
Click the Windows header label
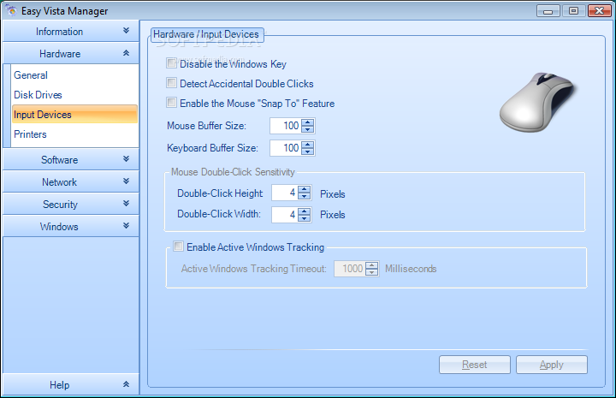click(59, 227)
